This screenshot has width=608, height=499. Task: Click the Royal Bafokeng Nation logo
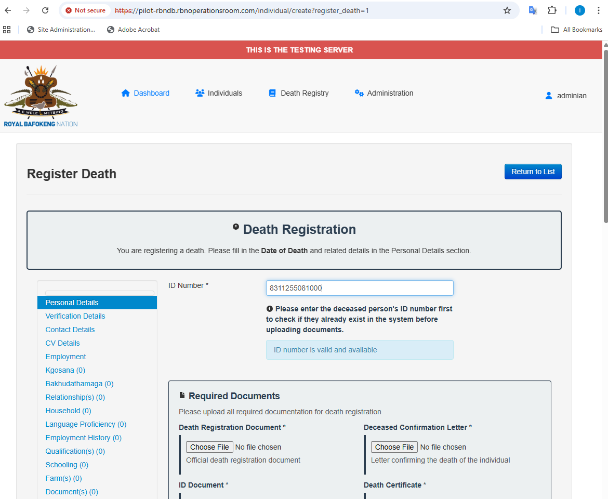pyautogui.click(x=41, y=96)
